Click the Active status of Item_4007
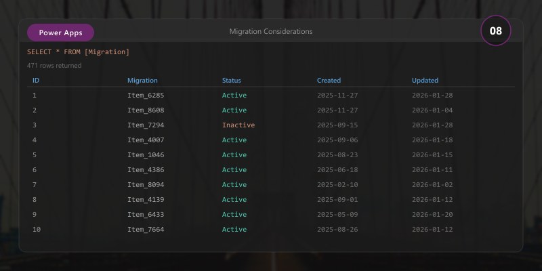This screenshot has height=271, width=542. coord(234,140)
